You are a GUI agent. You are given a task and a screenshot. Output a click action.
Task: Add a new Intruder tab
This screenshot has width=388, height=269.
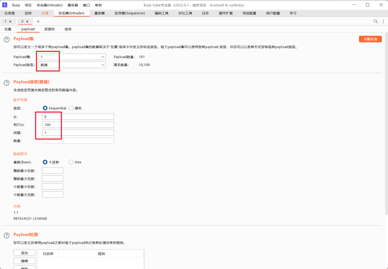38,22
